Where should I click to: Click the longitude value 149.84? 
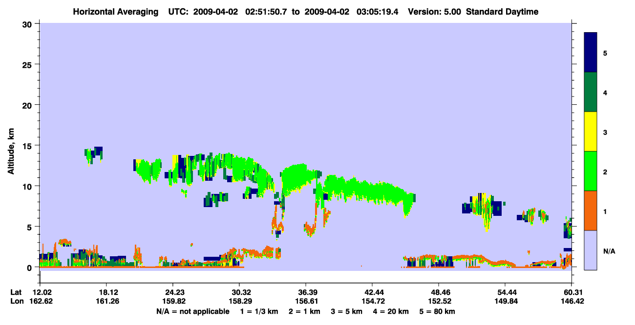505,302
